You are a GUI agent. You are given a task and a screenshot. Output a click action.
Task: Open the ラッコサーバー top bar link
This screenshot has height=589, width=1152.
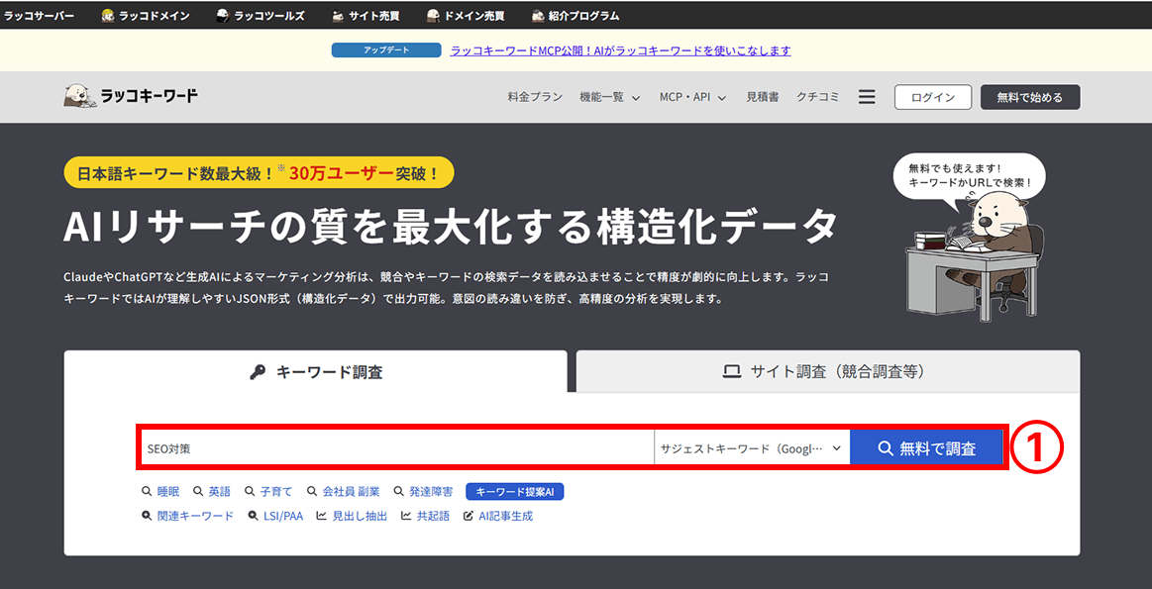pos(39,16)
